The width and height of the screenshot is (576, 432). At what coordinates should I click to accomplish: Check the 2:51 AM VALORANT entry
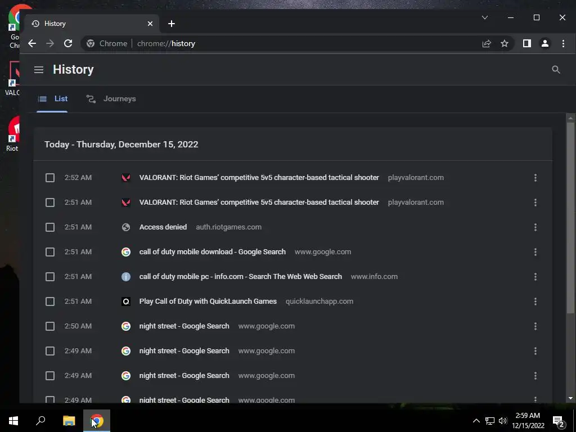tap(50, 202)
